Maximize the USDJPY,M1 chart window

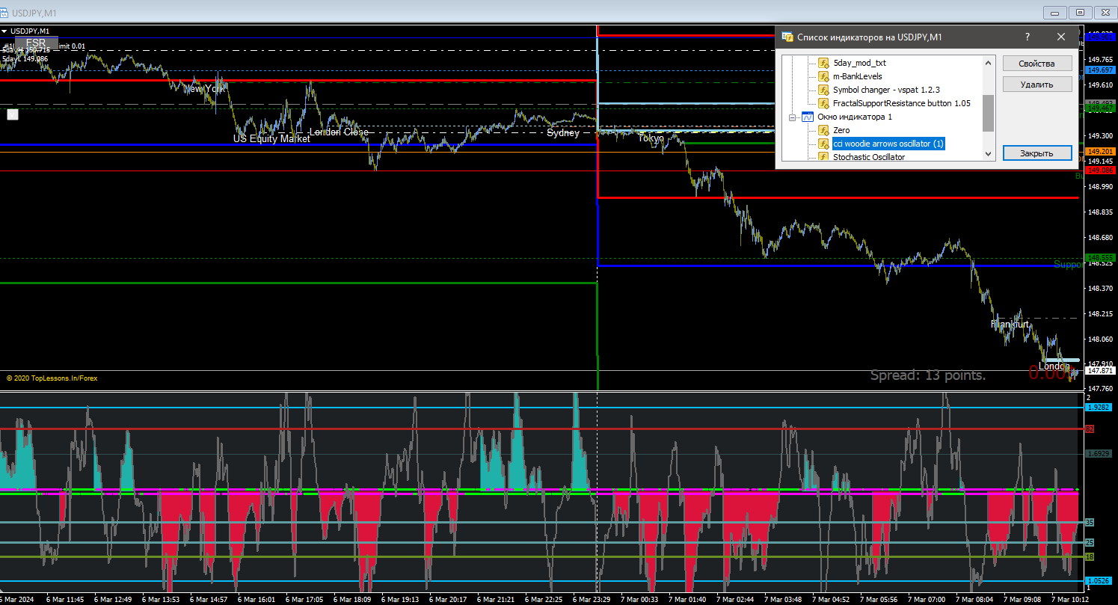[x=1080, y=12]
